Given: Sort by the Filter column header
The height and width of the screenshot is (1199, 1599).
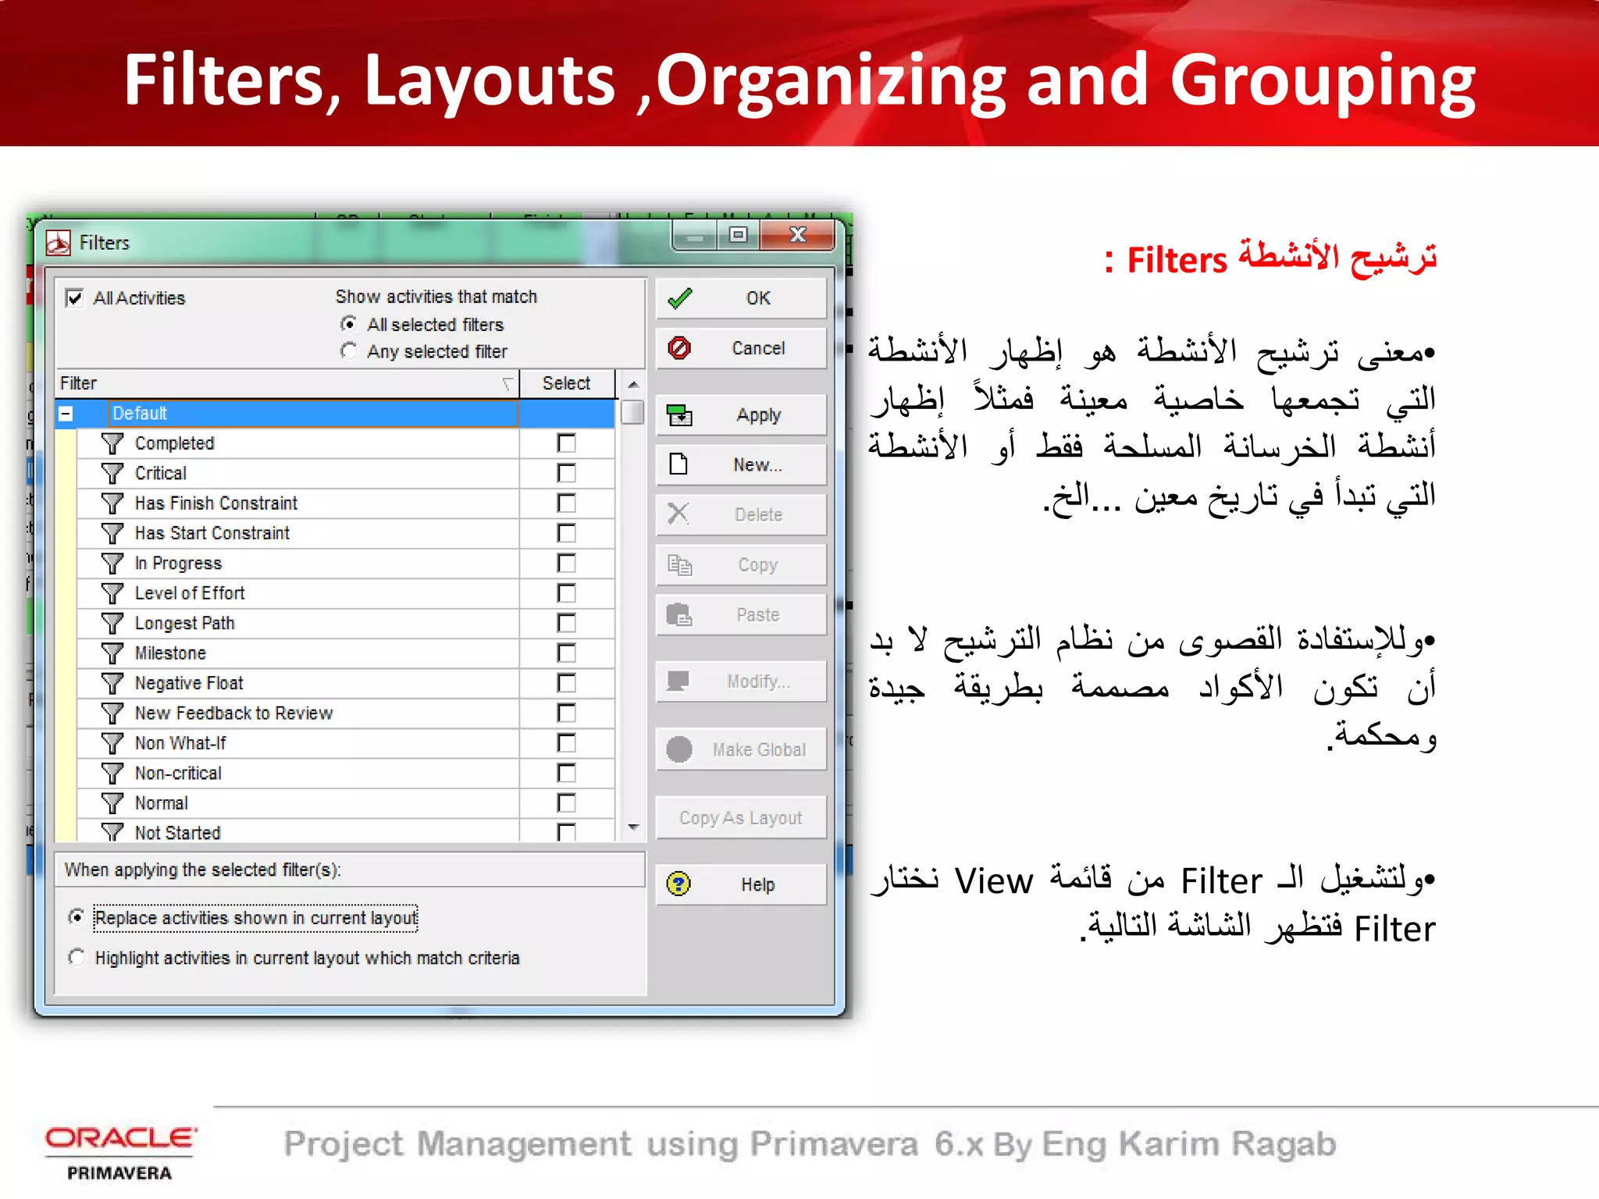Looking at the screenshot, I should coord(287,383).
